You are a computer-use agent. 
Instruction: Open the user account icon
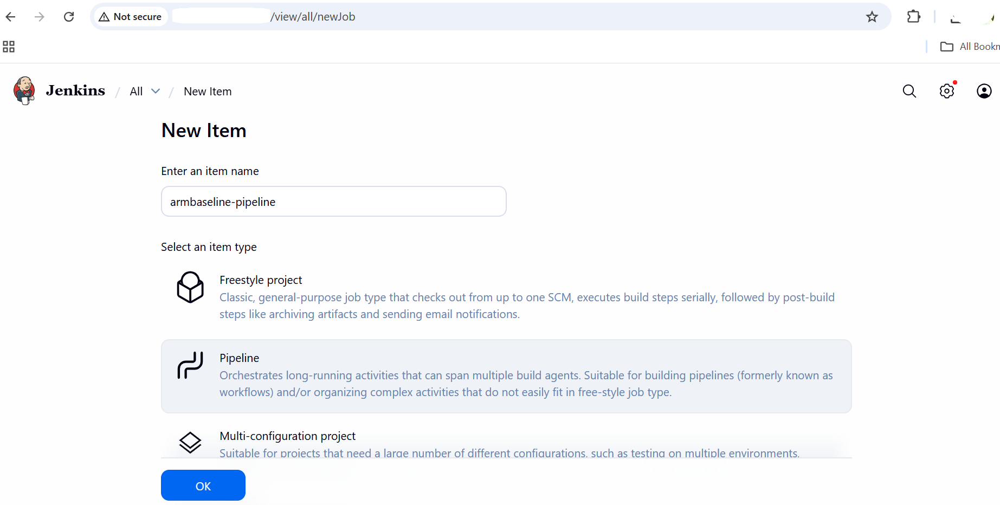coord(984,91)
